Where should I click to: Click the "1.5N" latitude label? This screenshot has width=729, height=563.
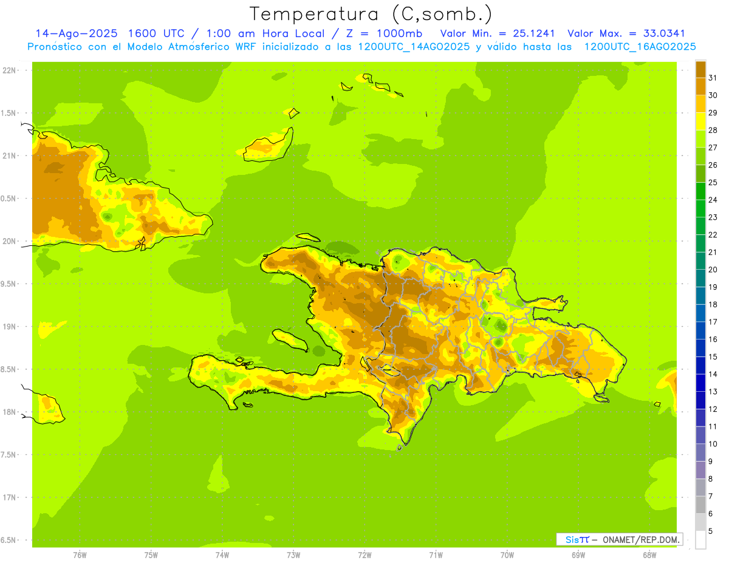point(10,113)
